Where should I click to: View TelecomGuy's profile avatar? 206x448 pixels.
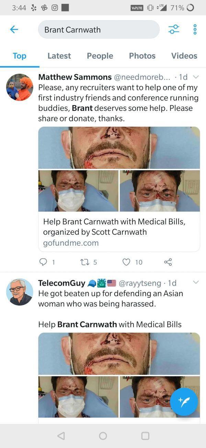[20, 292]
